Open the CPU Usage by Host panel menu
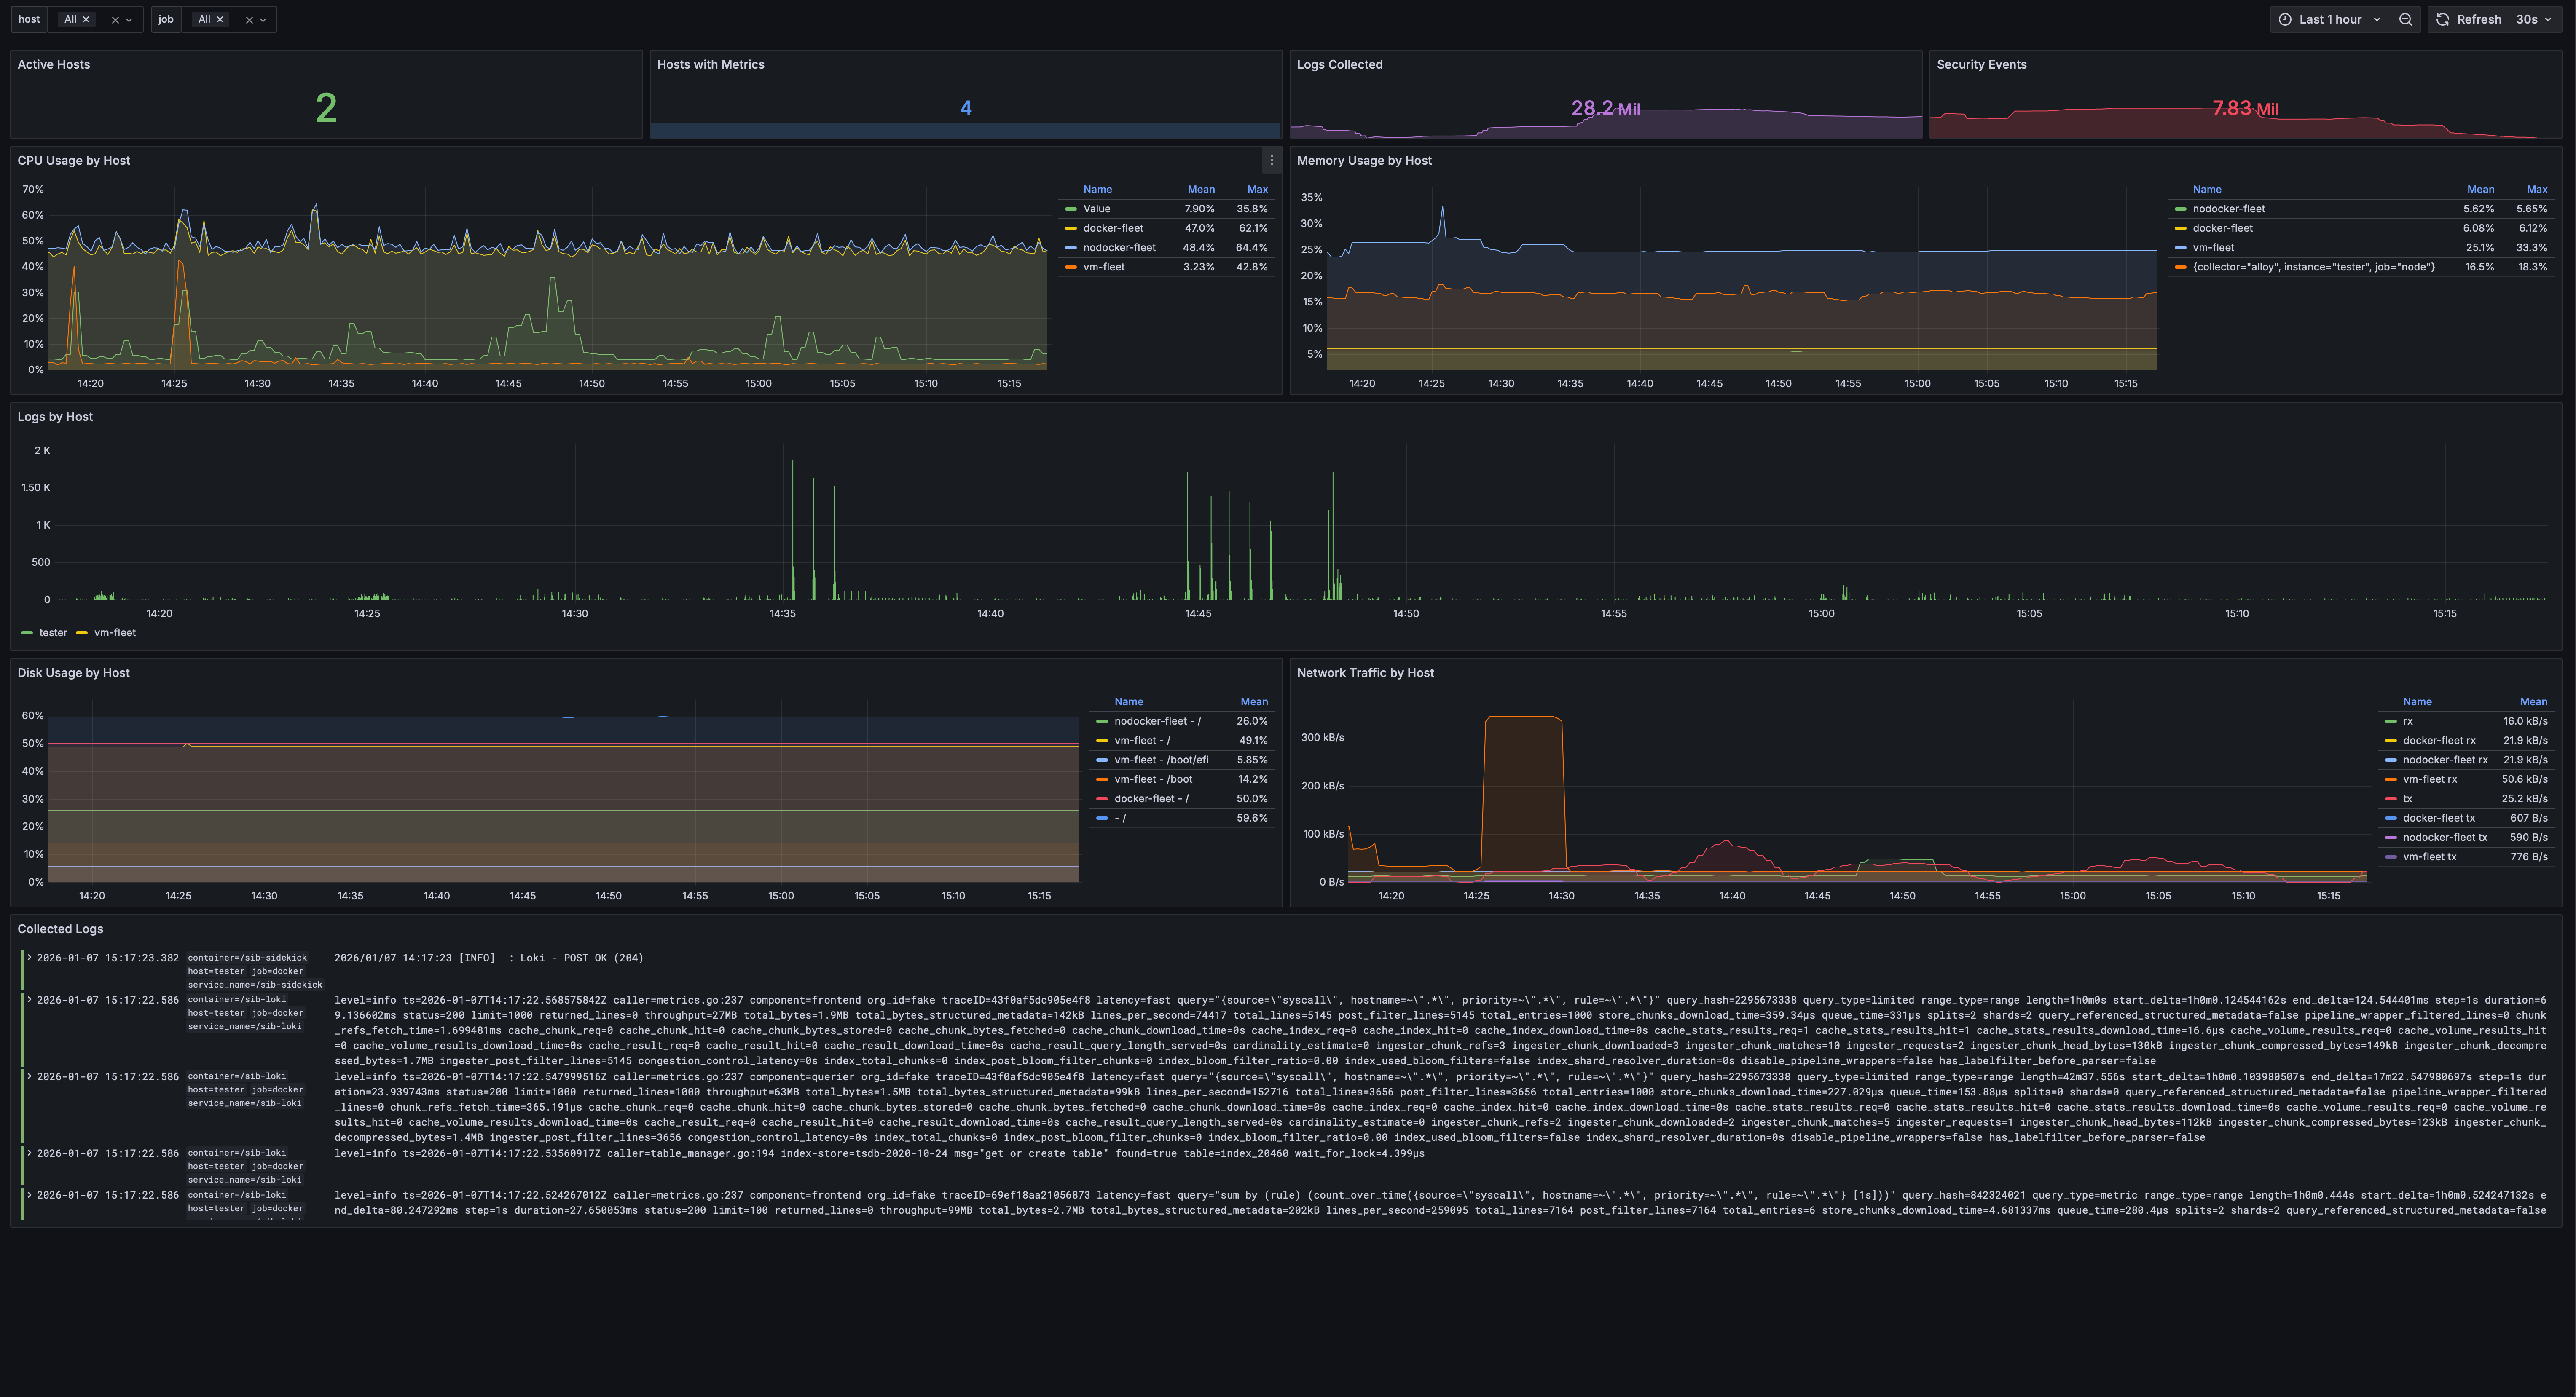Screen dimensions: 2576x1397 1271,160
